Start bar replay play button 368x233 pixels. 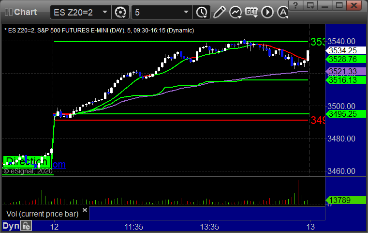coord(267,12)
